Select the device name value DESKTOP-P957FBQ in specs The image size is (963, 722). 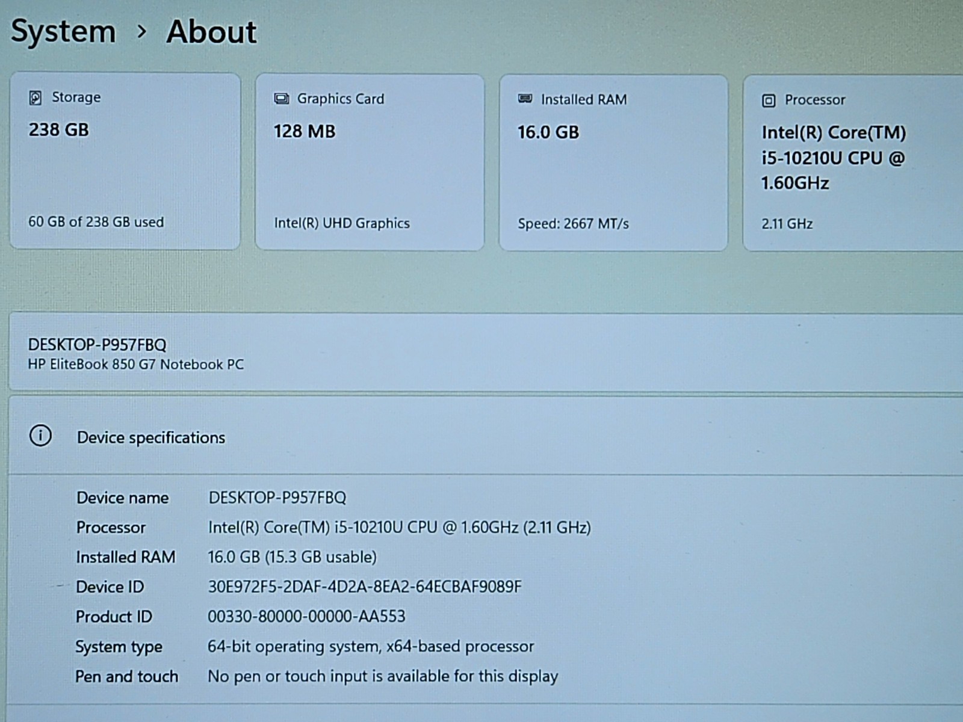[277, 498]
